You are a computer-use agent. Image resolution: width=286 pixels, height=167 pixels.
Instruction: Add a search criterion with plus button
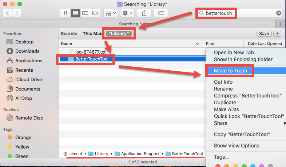(x=277, y=34)
